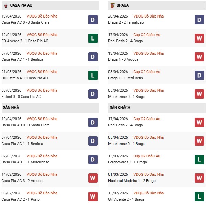Click the W badge for Casa Pia 2-1 Porto
Image resolution: width=206 pixels, height=204 pixels.
pyautogui.click(x=92, y=196)
